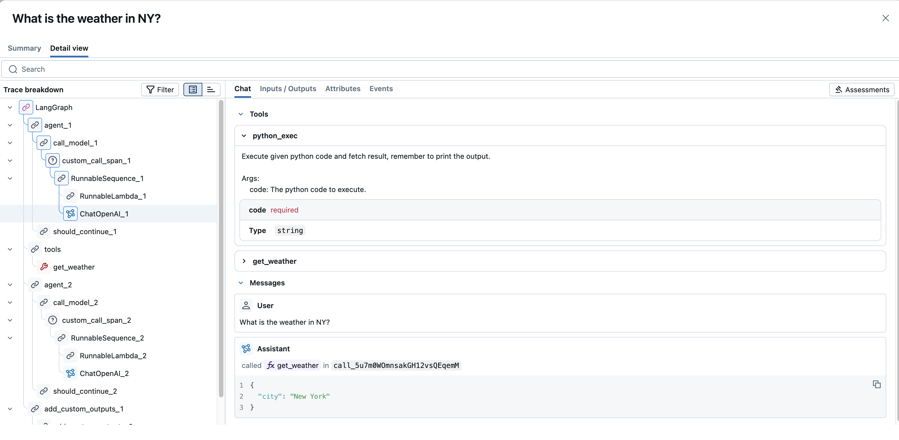
Task: Click the User avatar icon in Messages
Action: (x=246, y=305)
